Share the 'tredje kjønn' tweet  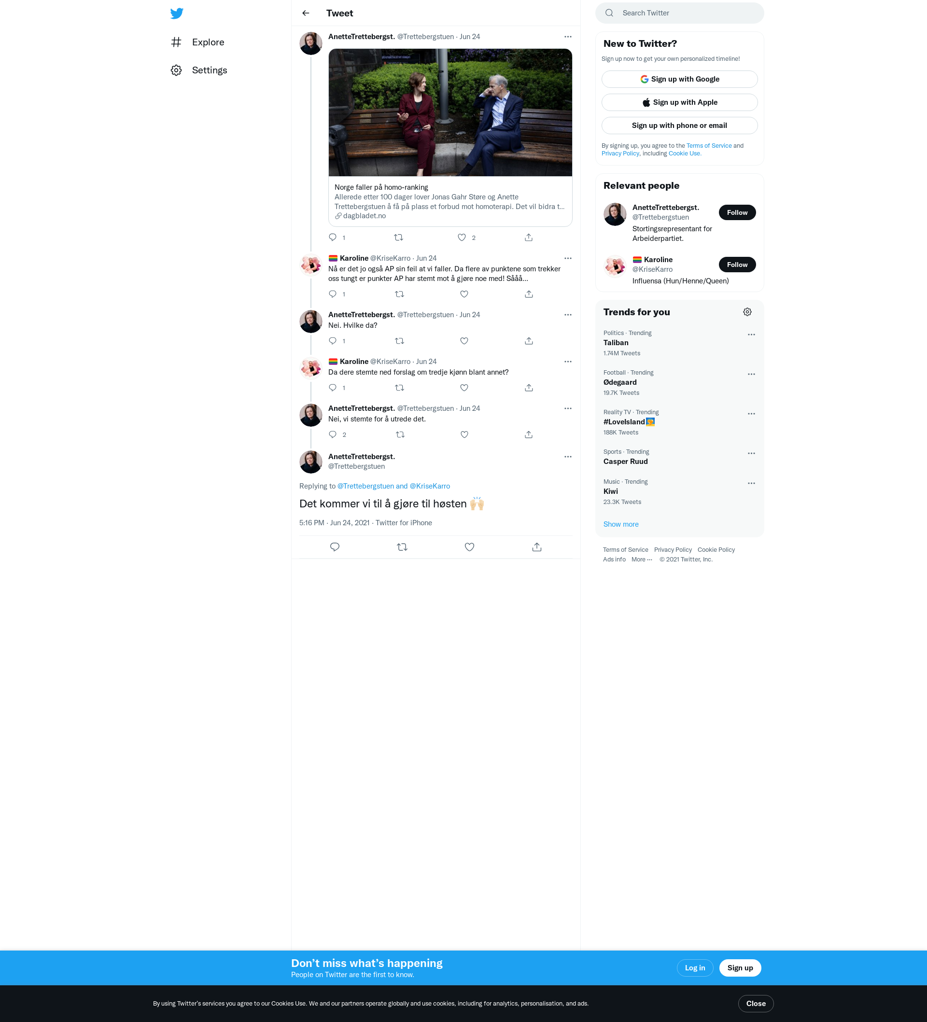coord(529,388)
